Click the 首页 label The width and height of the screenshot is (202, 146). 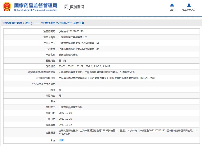pyautogui.click(x=172, y=10)
